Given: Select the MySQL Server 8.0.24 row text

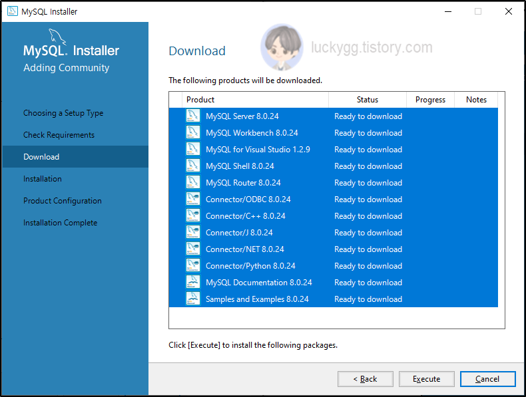Looking at the screenshot, I should coord(242,116).
